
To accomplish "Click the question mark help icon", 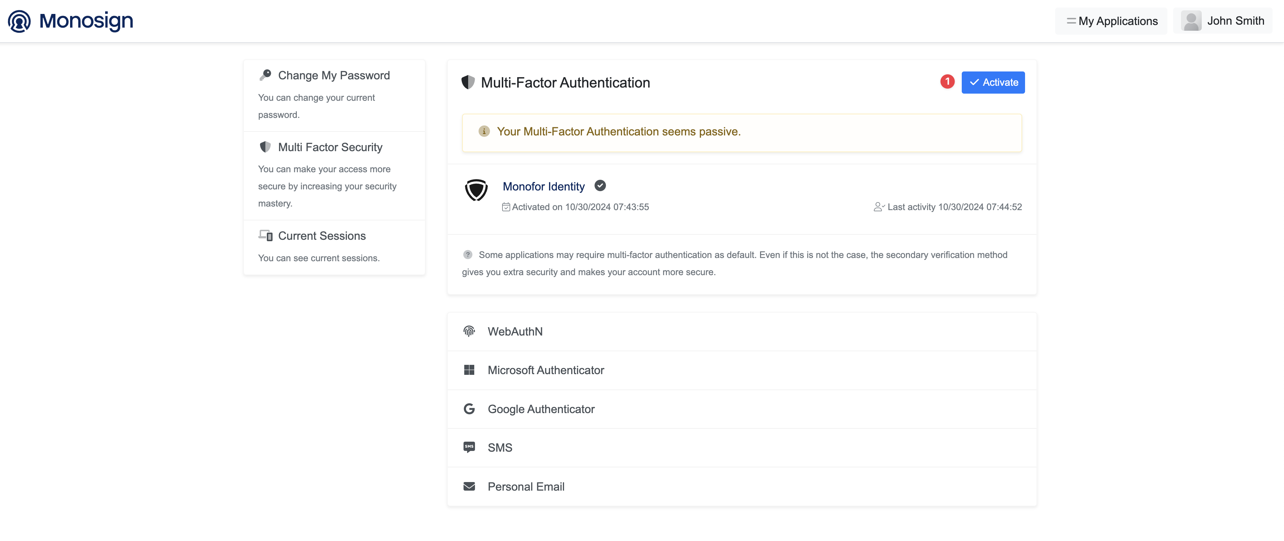I will 467,254.
